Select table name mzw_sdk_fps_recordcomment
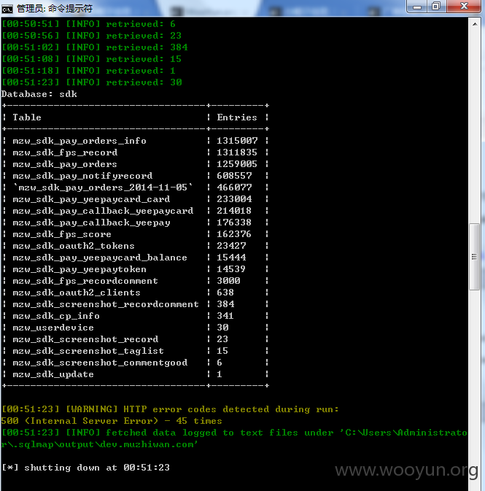The image size is (485, 491). click(x=85, y=281)
